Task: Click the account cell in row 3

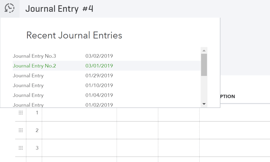Action: (79, 148)
